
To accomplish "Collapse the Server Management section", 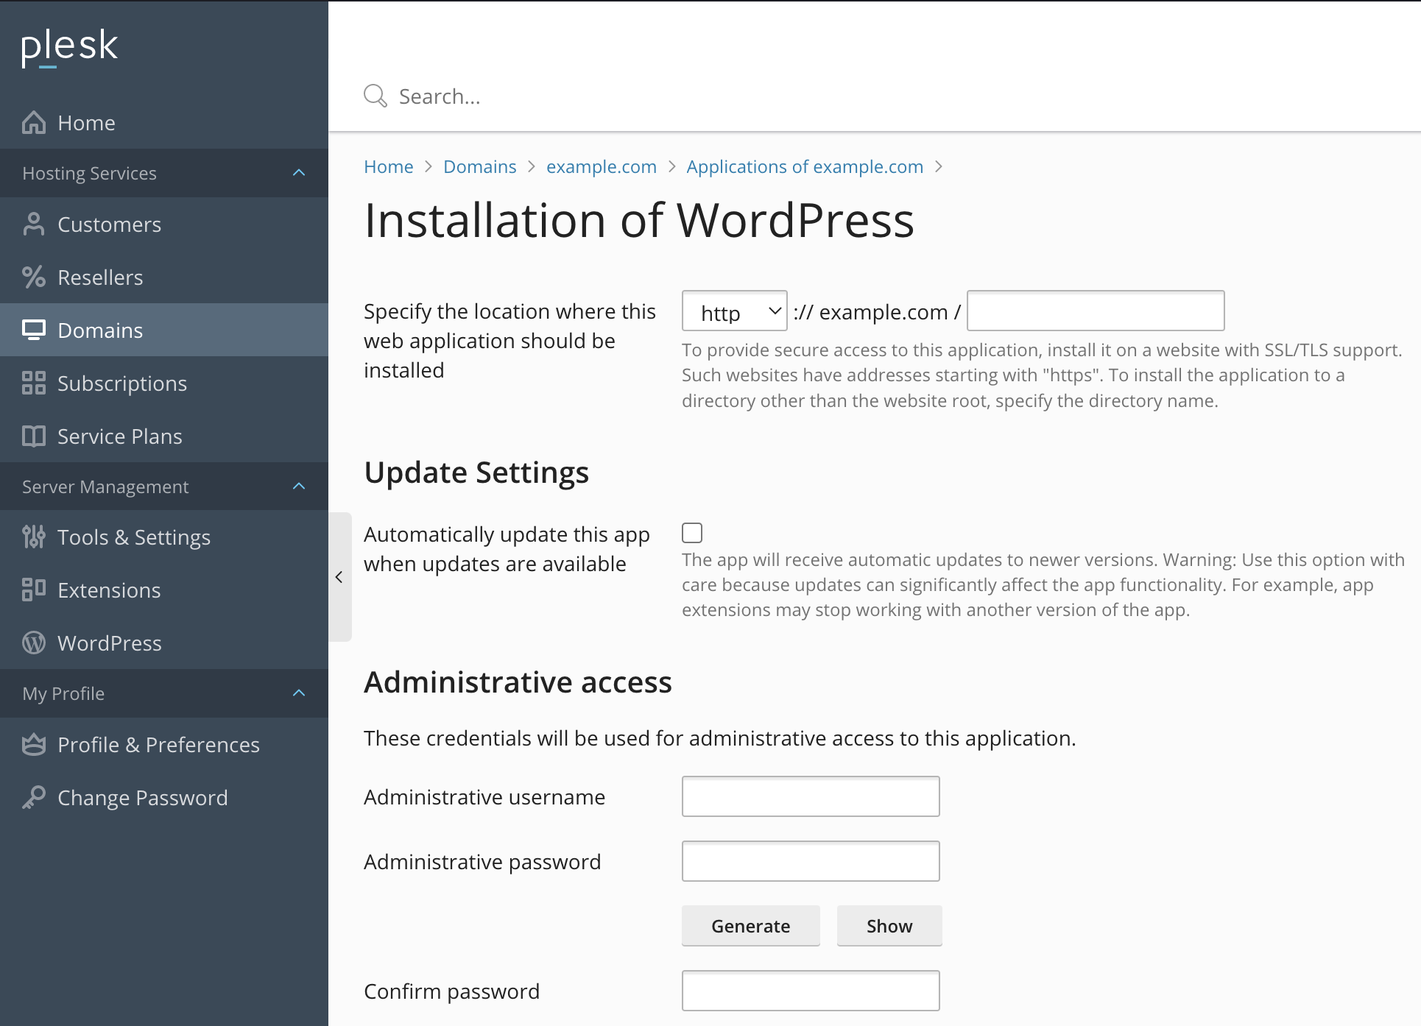I will (x=299, y=487).
